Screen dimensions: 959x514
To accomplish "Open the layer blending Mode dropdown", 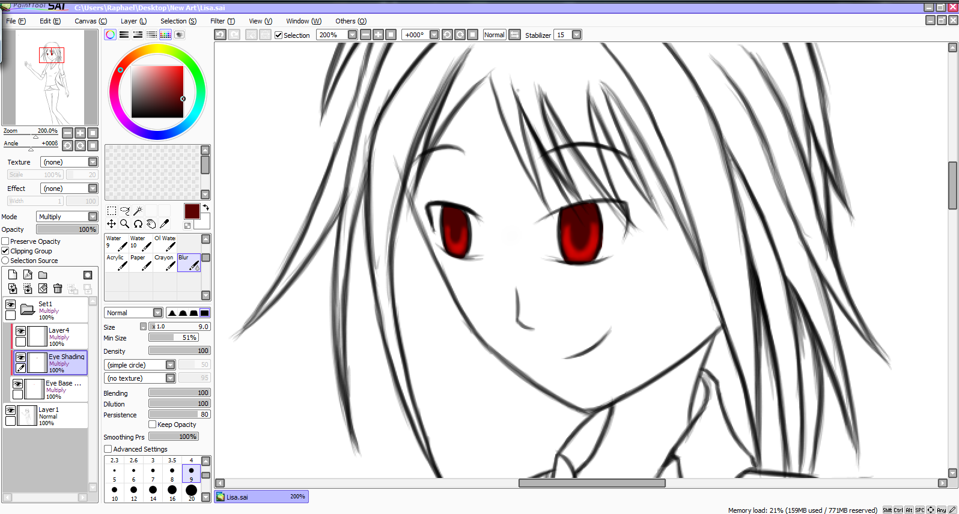I will (x=93, y=217).
